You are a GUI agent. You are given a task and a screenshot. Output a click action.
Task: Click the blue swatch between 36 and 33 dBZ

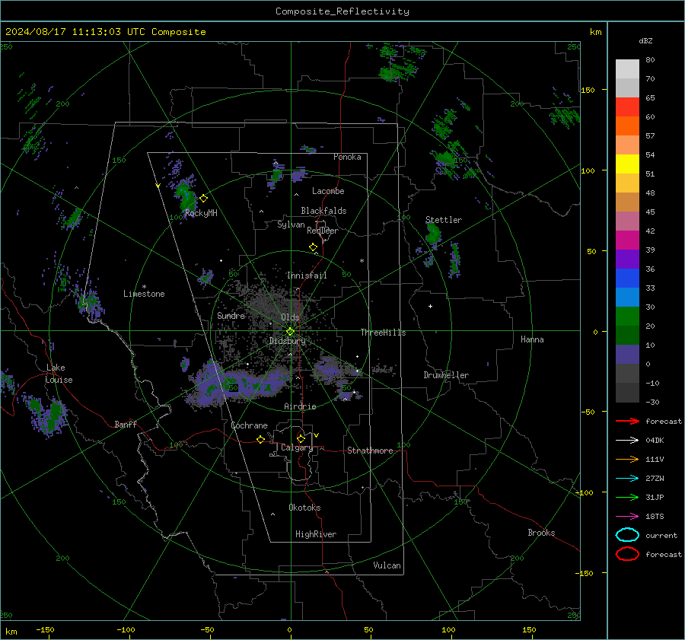point(627,279)
